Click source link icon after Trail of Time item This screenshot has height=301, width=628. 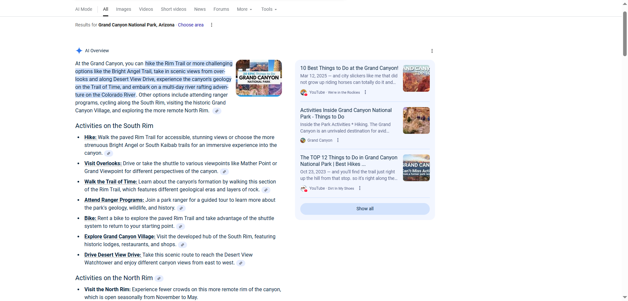(266, 190)
